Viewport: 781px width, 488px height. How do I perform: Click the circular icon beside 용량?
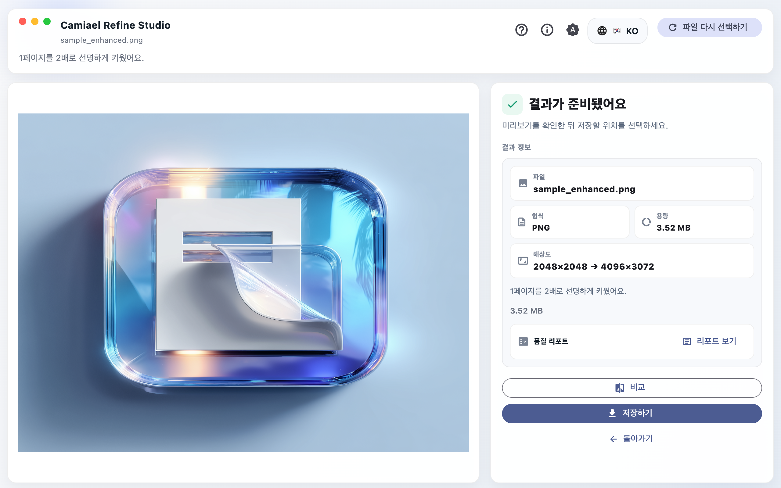pos(646,222)
